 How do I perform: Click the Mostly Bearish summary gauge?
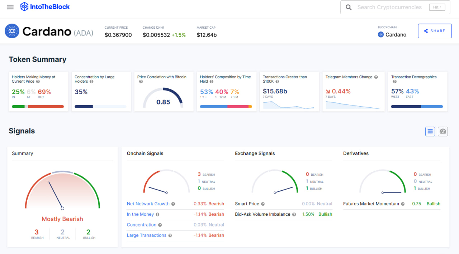point(62,190)
